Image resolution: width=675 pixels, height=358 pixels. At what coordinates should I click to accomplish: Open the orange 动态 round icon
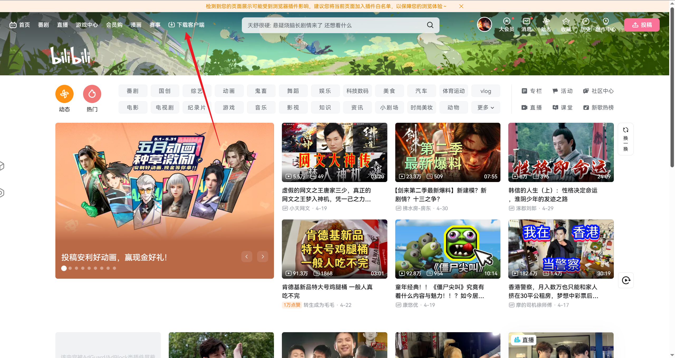tap(64, 94)
